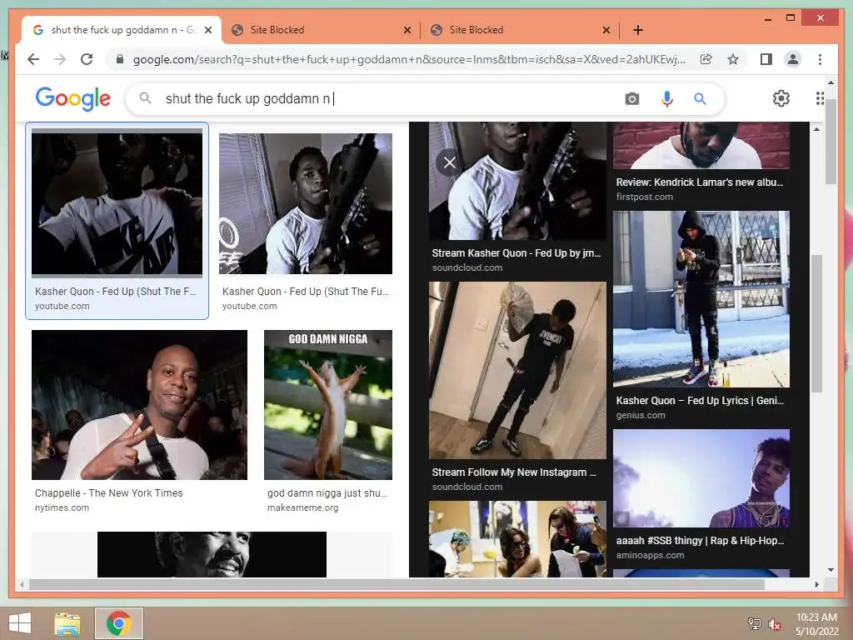The width and height of the screenshot is (853, 640).
Task: Click muted volume tray icon
Action: [x=775, y=624]
